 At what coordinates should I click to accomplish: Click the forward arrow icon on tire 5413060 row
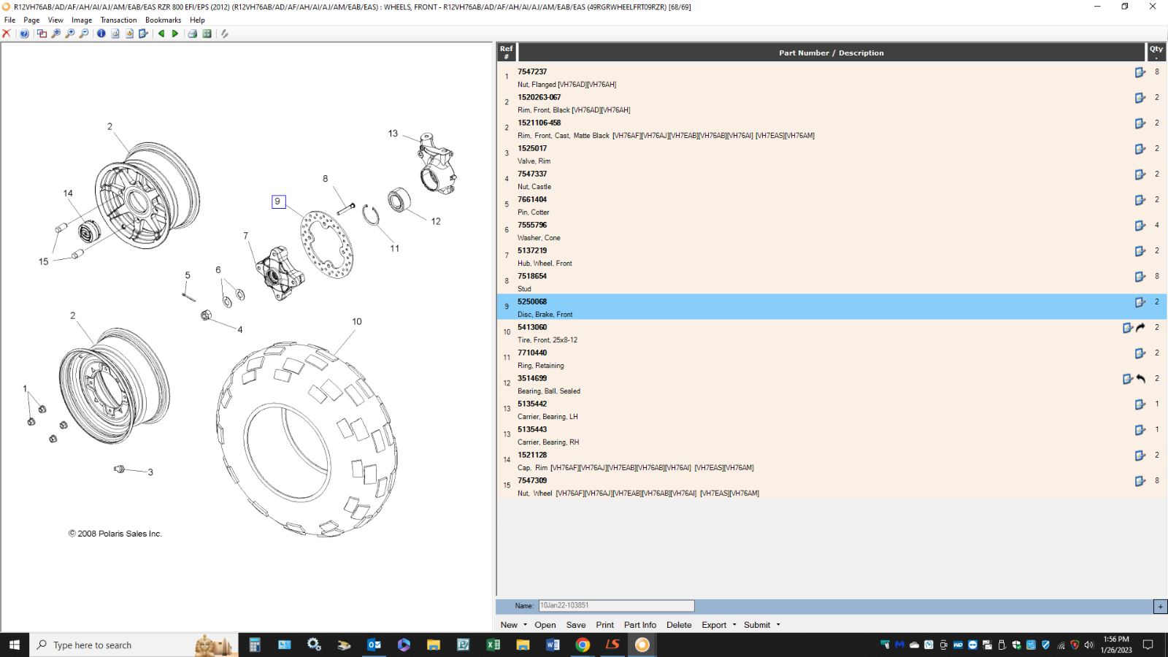[1141, 328]
